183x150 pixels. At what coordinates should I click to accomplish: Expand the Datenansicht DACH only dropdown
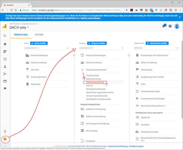click(x=156, y=48)
